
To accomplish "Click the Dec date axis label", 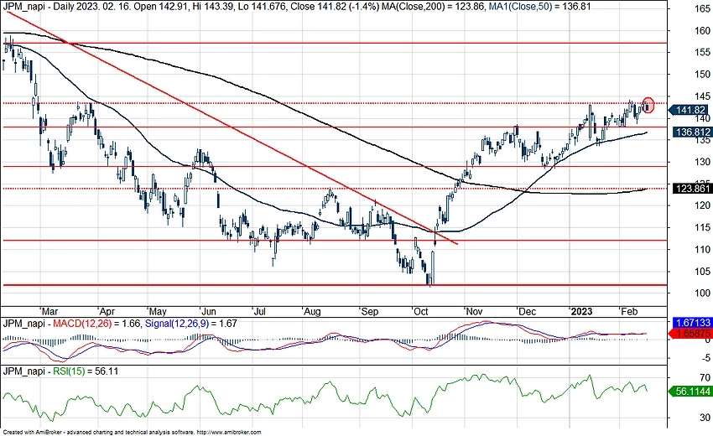I will click(527, 311).
